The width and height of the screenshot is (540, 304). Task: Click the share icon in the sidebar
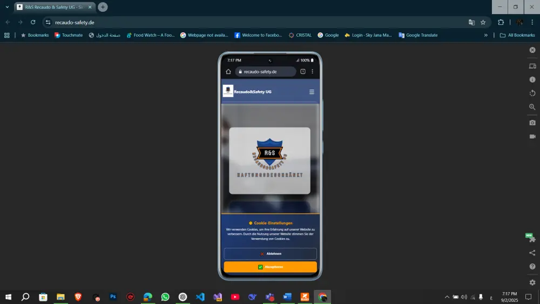[532, 253]
